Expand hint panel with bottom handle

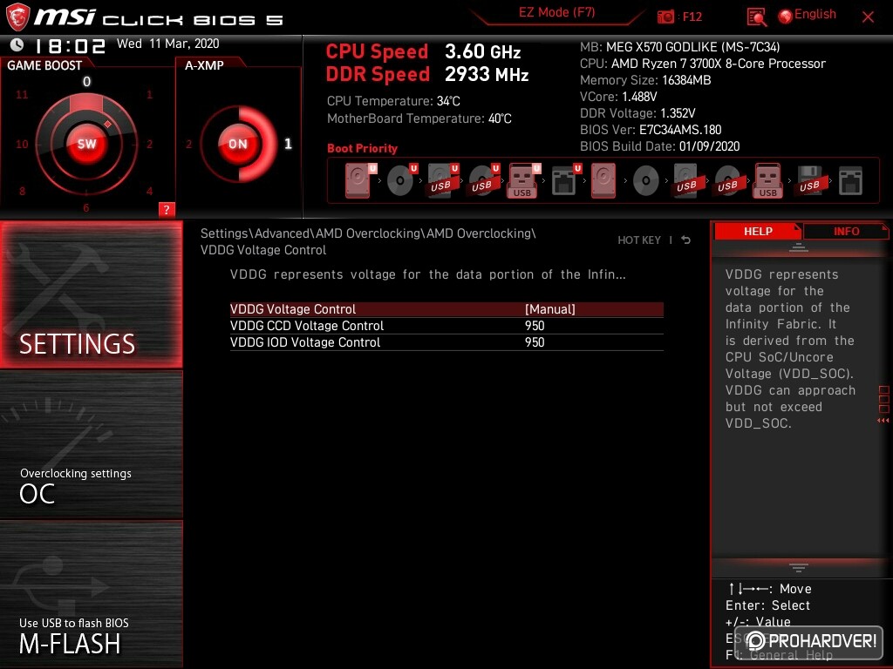coord(799,567)
